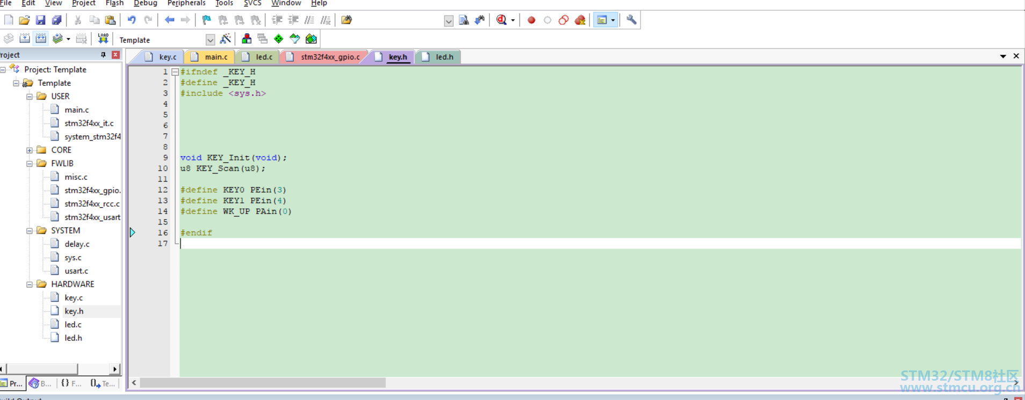Translate the current file
The width and height of the screenshot is (1025, 400).
[9, 39]
